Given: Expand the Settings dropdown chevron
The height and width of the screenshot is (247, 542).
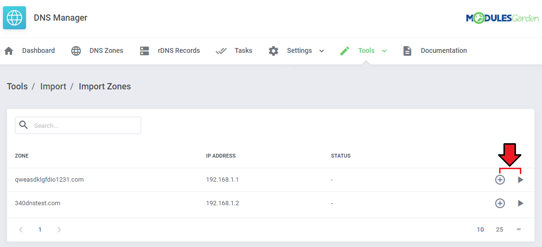Looking at the screenshot, I should (321, 51).
